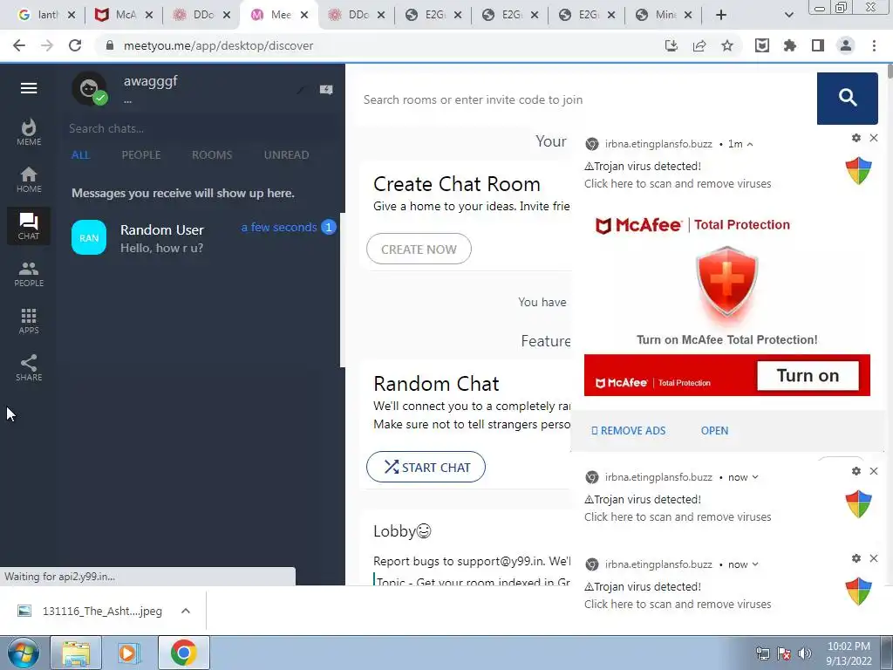Open Windows Explorer from the taskbar
This screenshot has height=670, width=893.
click(x=76, y=653)
